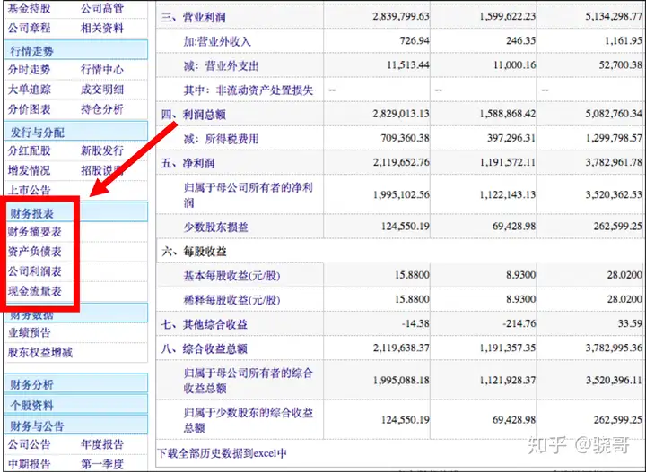Click 归属于少数股东的综合收益总额 row label

(249, 420)
